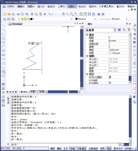
Task: Open the 无选择 selection dropdown
Action: click(115, 30)
